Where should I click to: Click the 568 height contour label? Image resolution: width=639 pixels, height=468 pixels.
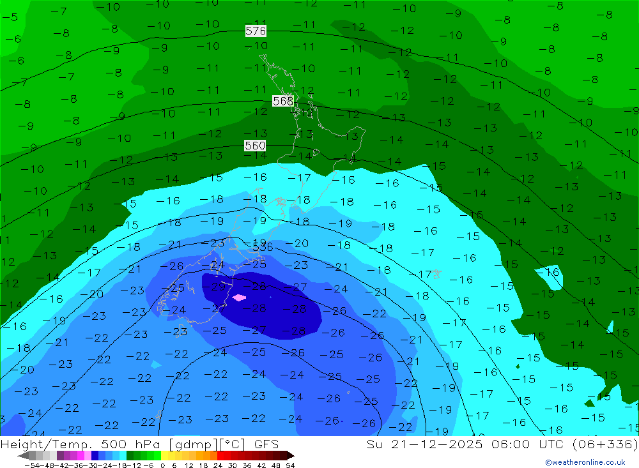click(283, 101)
